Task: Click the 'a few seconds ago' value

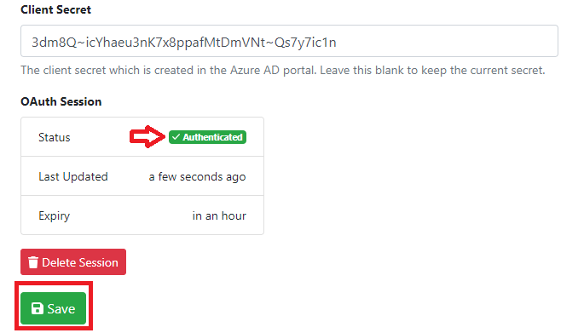Action: (x=198, y=177)
